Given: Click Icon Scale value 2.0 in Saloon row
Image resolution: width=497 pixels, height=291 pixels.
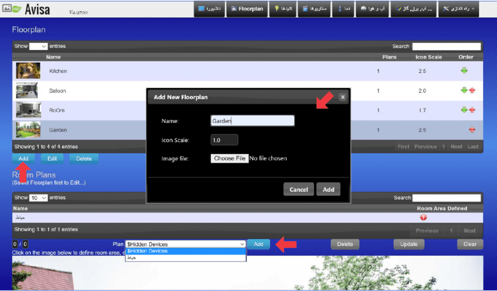Looking at the screenshot, I should tap(422, 91).
